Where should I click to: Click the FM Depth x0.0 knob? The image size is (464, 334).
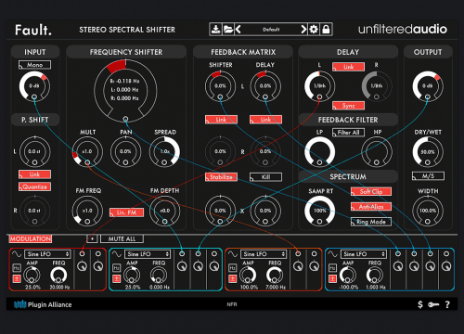coord(164,211)
